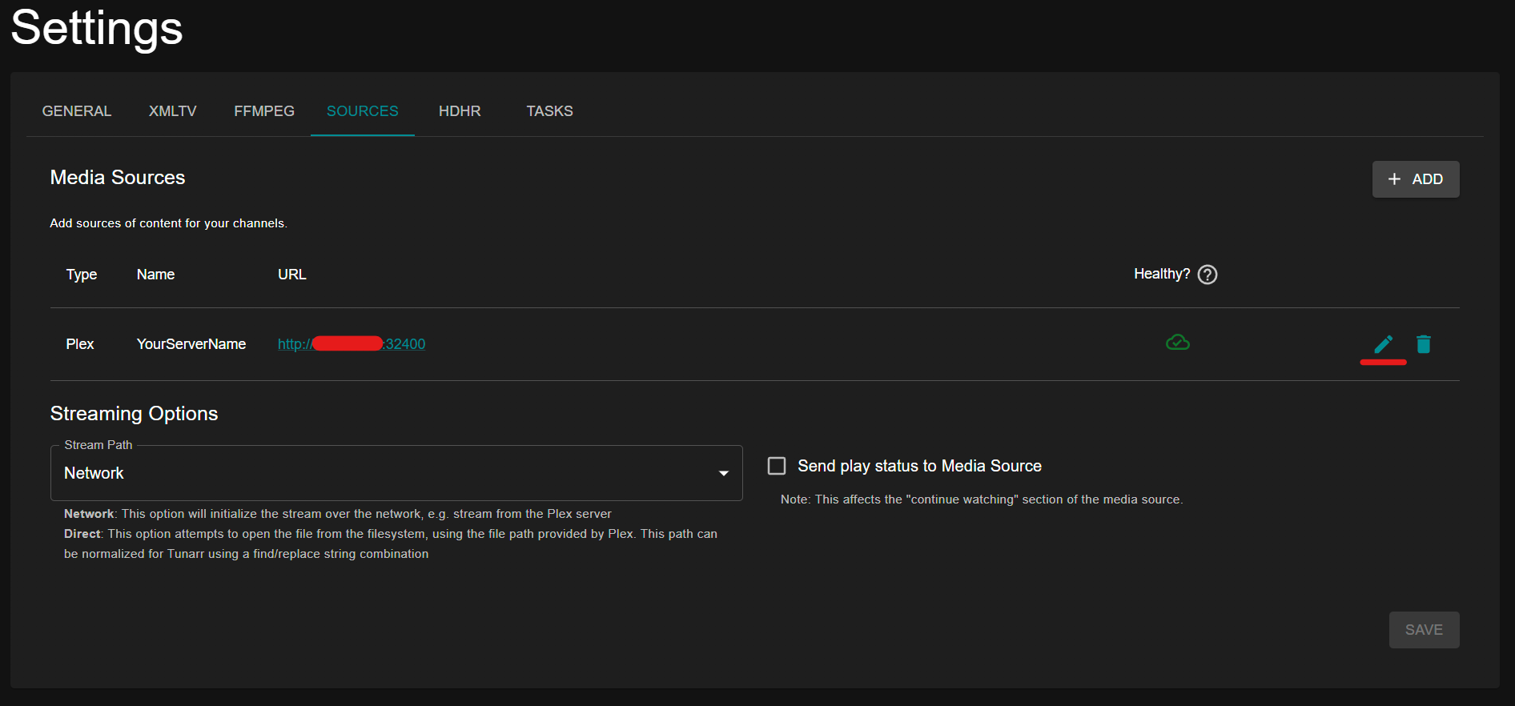Enable Send play status to Media Source
Viewport: 1515px width, 706px height.
coord(777,466)
